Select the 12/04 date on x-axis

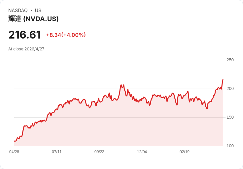(x=142, y=152)
